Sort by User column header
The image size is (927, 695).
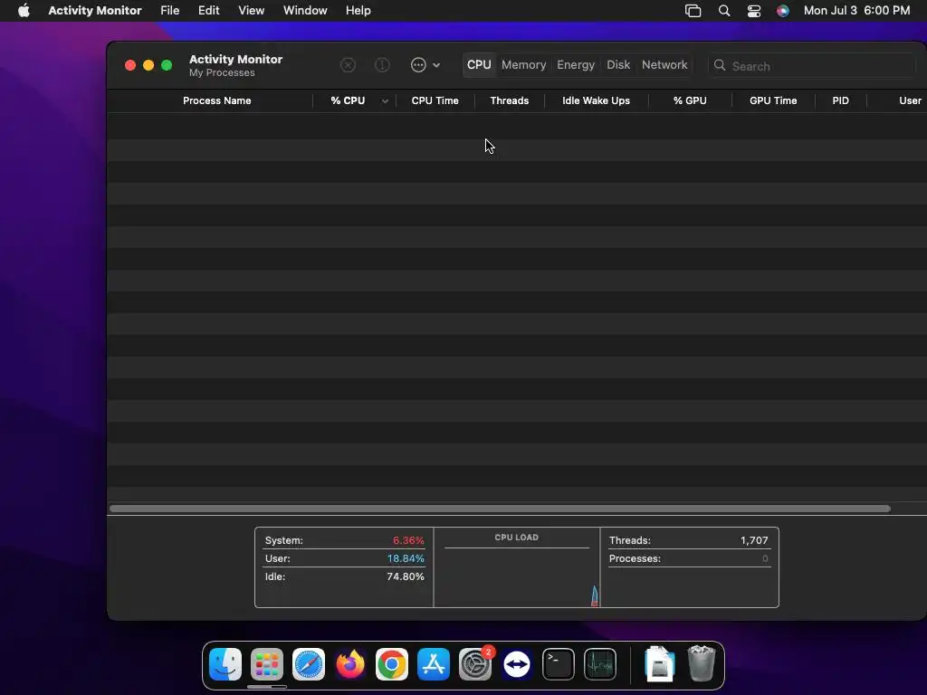(910, 100)
